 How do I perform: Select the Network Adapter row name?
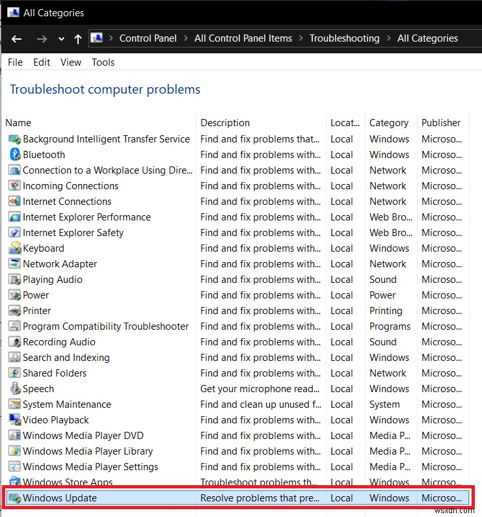click(60, 264)
